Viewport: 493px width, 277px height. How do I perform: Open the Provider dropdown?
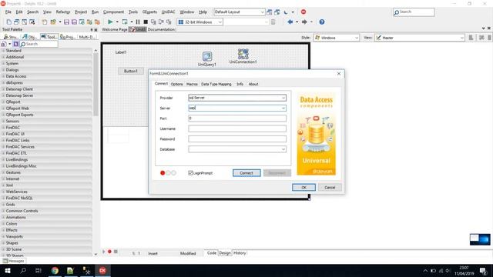(283, 98)
